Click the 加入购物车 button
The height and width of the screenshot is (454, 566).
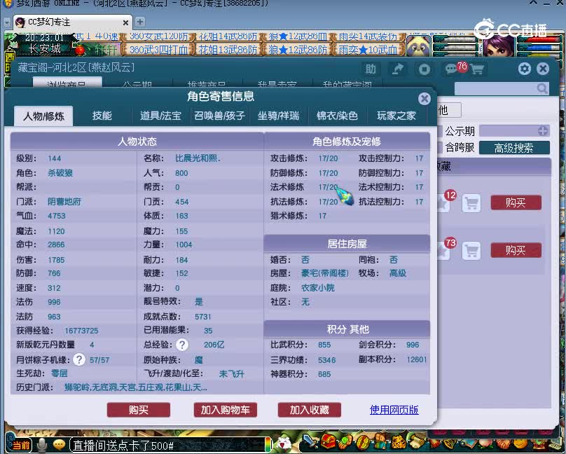226,410
